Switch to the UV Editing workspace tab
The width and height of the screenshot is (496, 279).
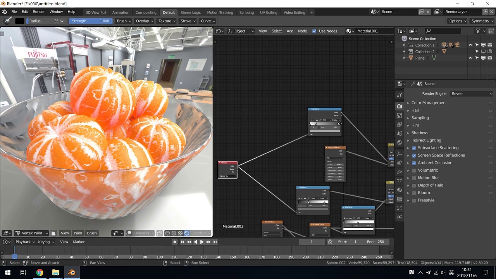point(269,12)
